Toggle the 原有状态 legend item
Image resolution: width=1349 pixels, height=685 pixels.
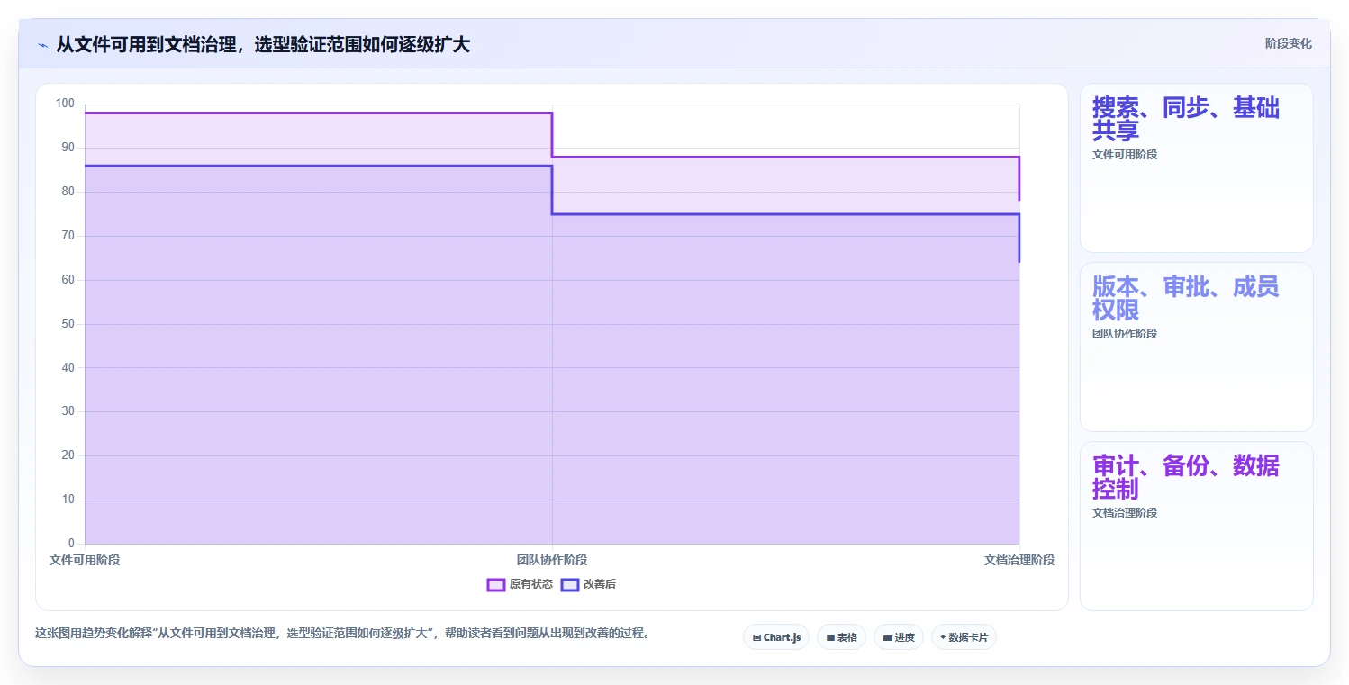tap(520, 584)
